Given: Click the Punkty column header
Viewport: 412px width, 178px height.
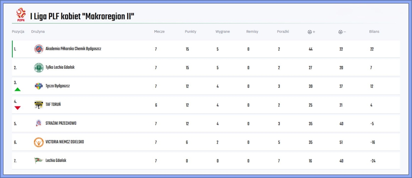Looking at the screenshot, I should 191,32.
